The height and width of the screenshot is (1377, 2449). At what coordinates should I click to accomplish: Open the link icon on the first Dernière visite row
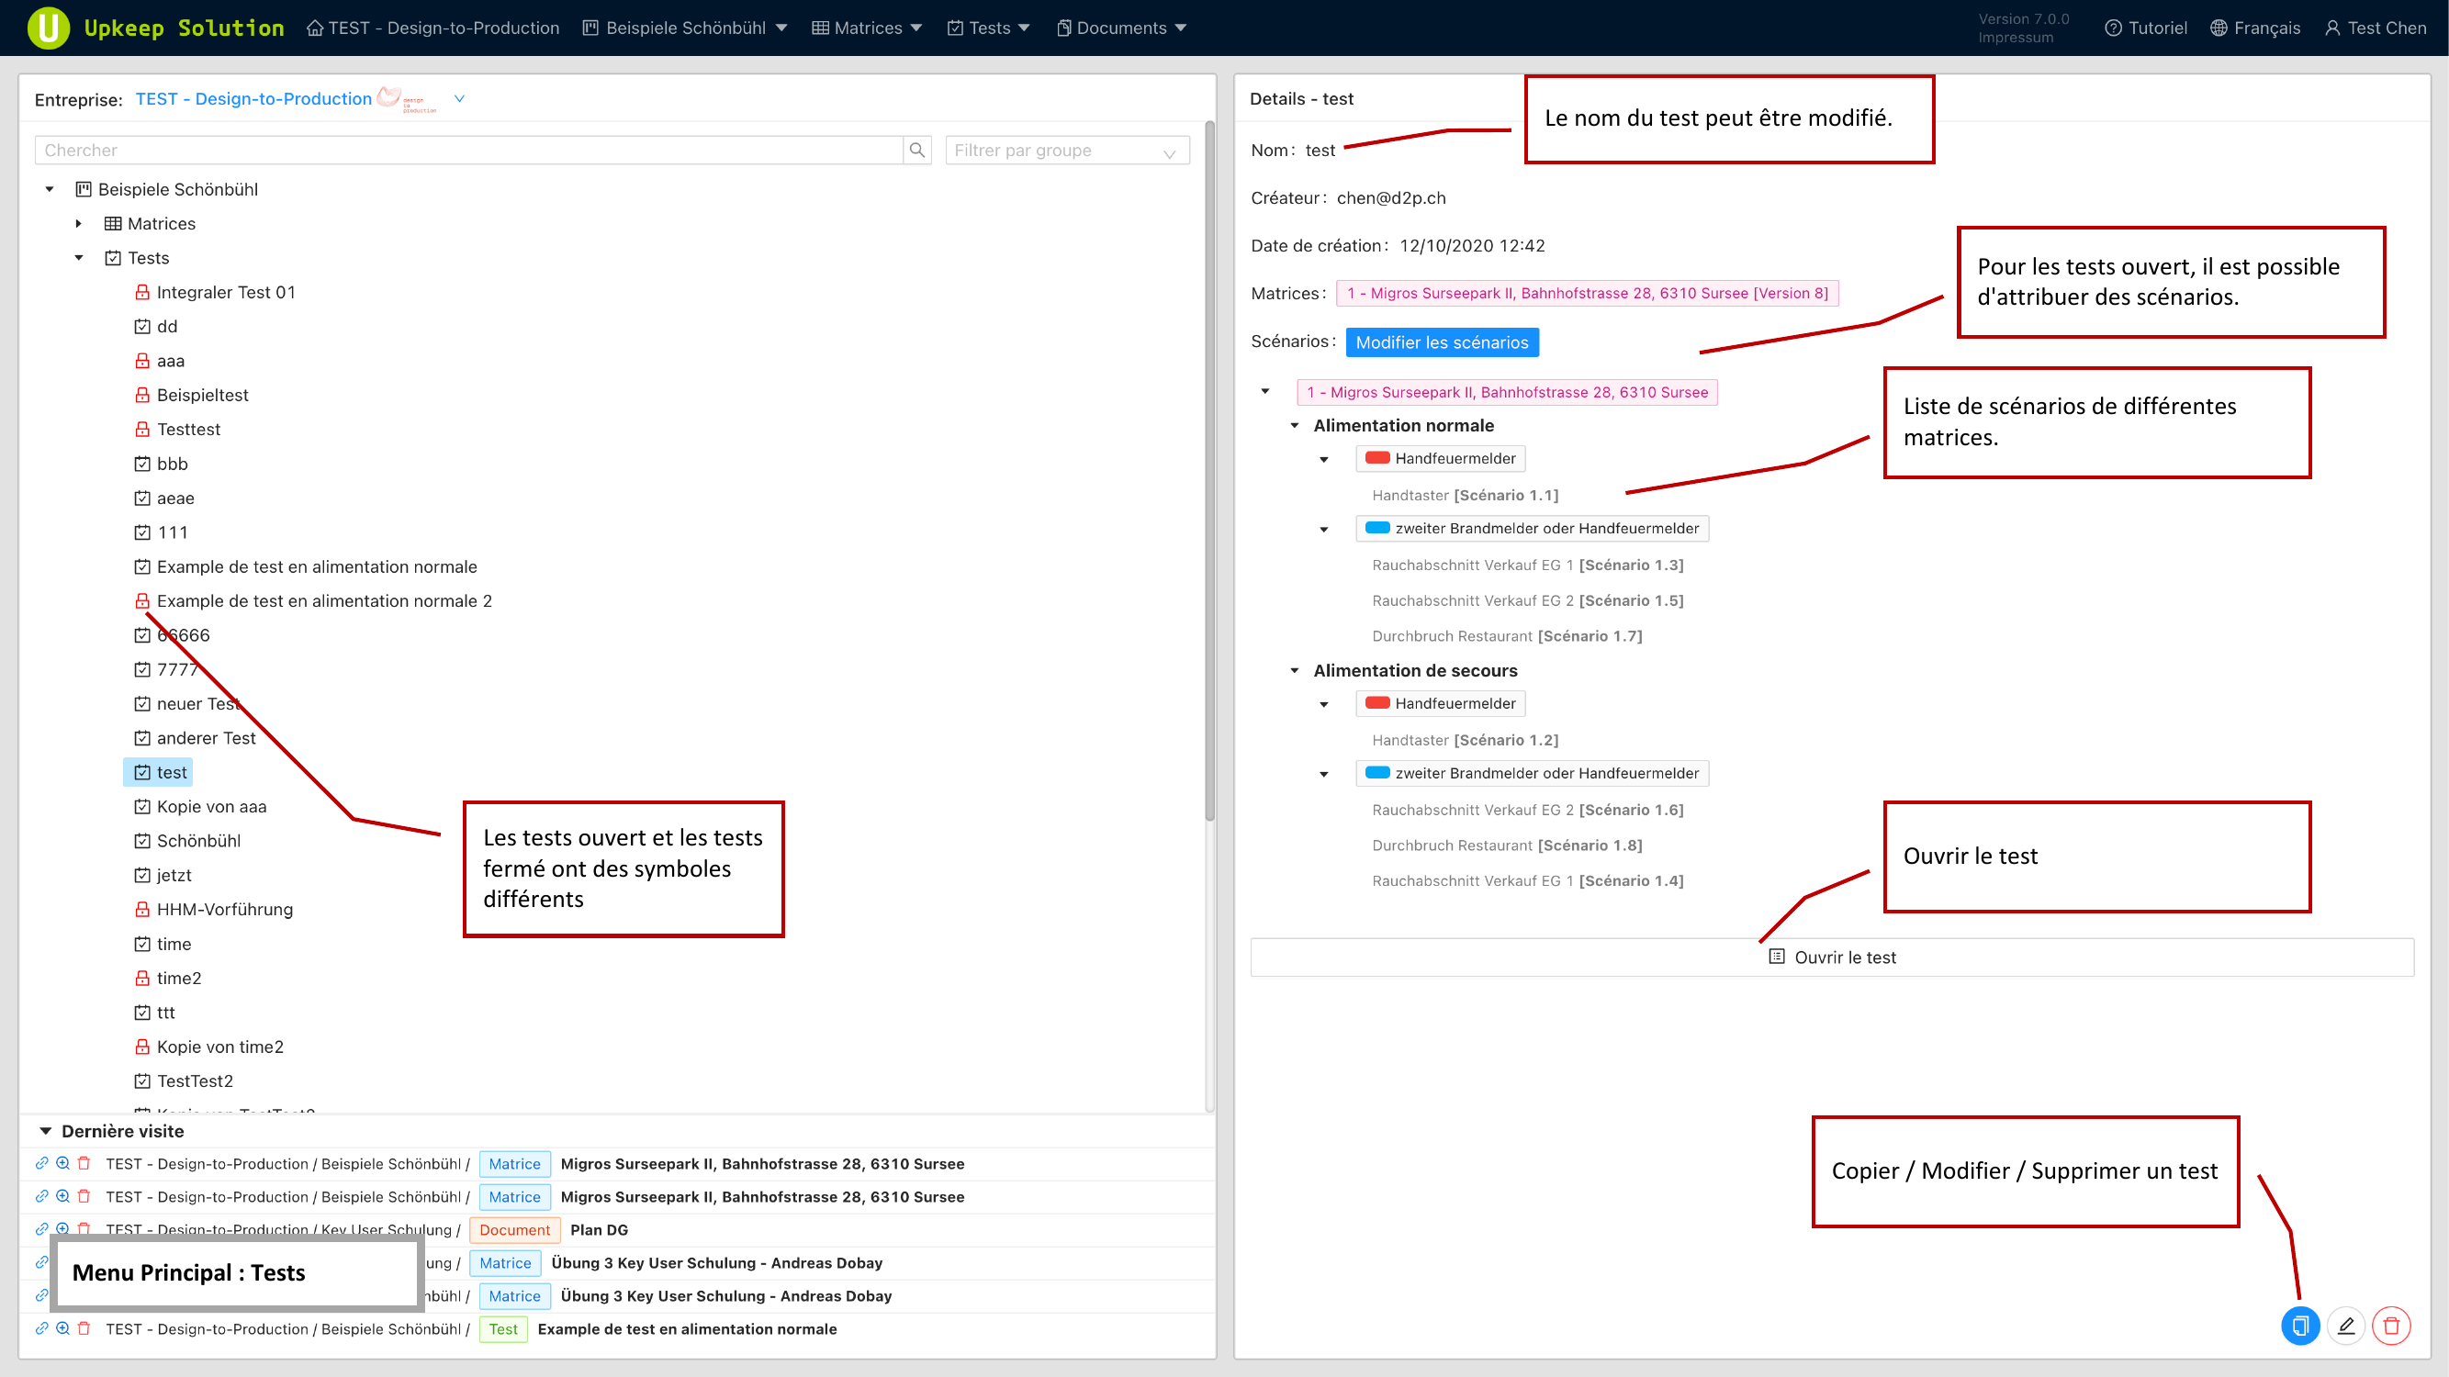pos(42,1163)
